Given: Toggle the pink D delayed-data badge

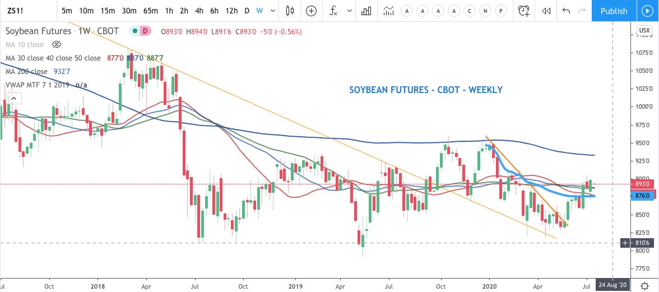Looking at the screenshot, I should [146, 31].
